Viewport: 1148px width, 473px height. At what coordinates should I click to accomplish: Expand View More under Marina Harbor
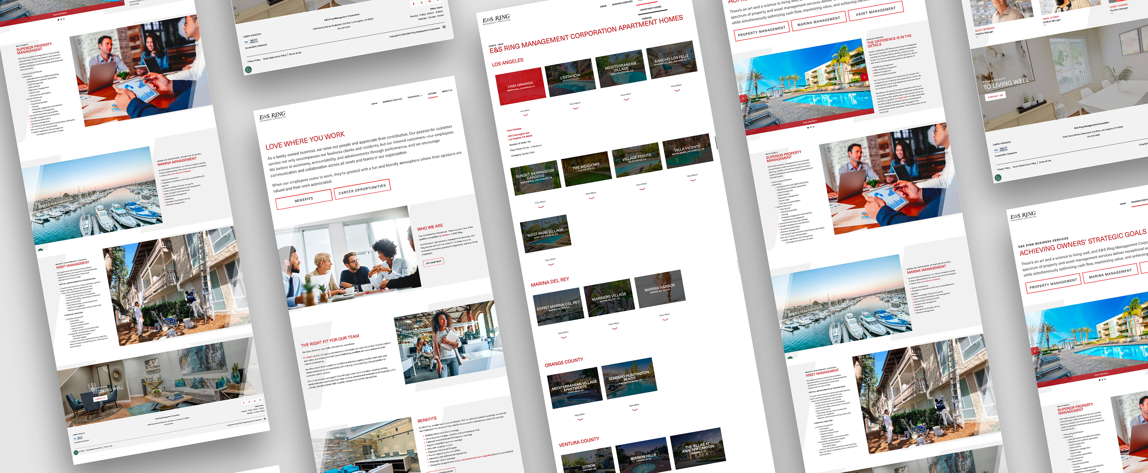665,317
